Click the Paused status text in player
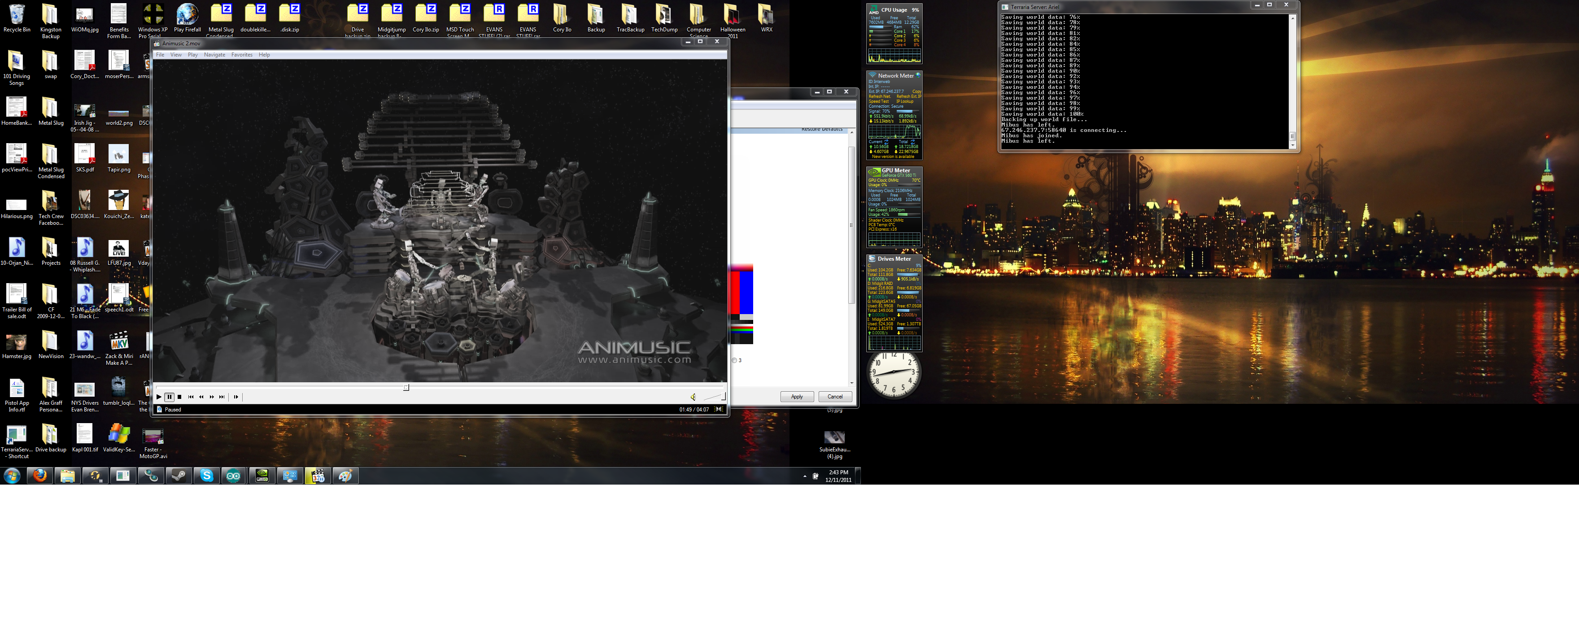Image resolution: width=1579 pixels, height=621 pixels. tap(173, 410)
